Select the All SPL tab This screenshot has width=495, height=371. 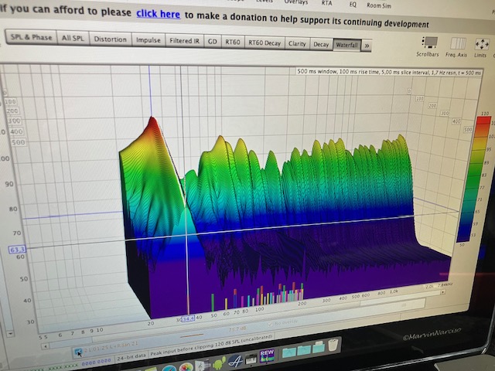[73, 38]
